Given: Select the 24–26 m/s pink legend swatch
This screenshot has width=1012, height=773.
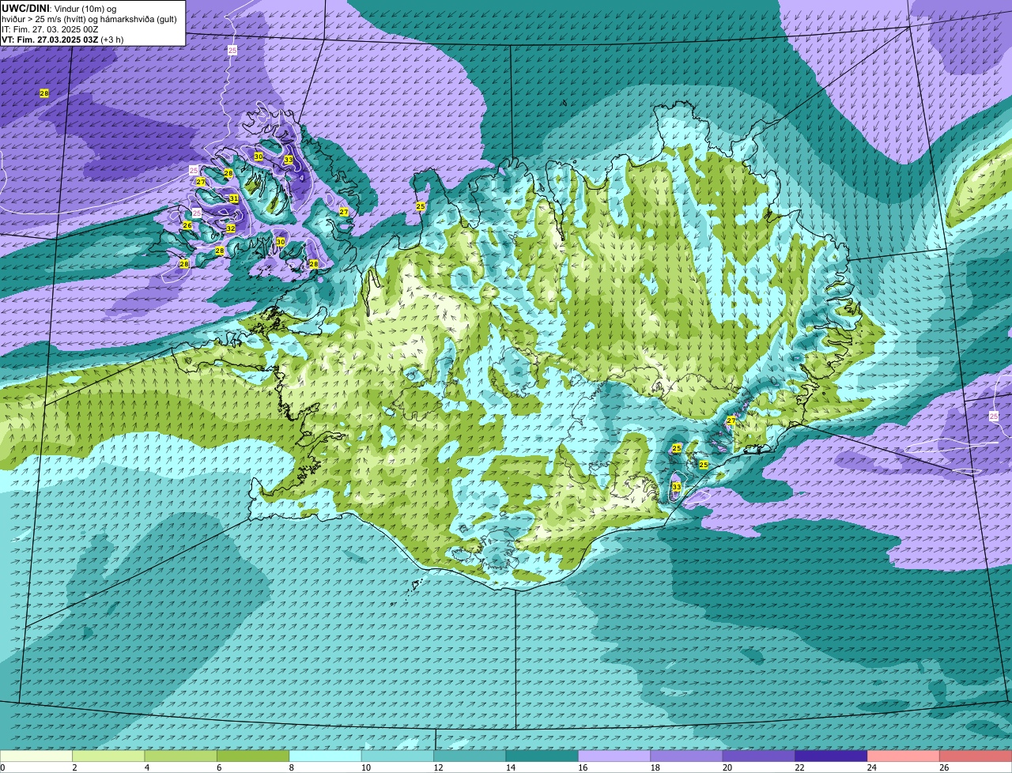Looking at the screenshot, I should click(904, 756).
